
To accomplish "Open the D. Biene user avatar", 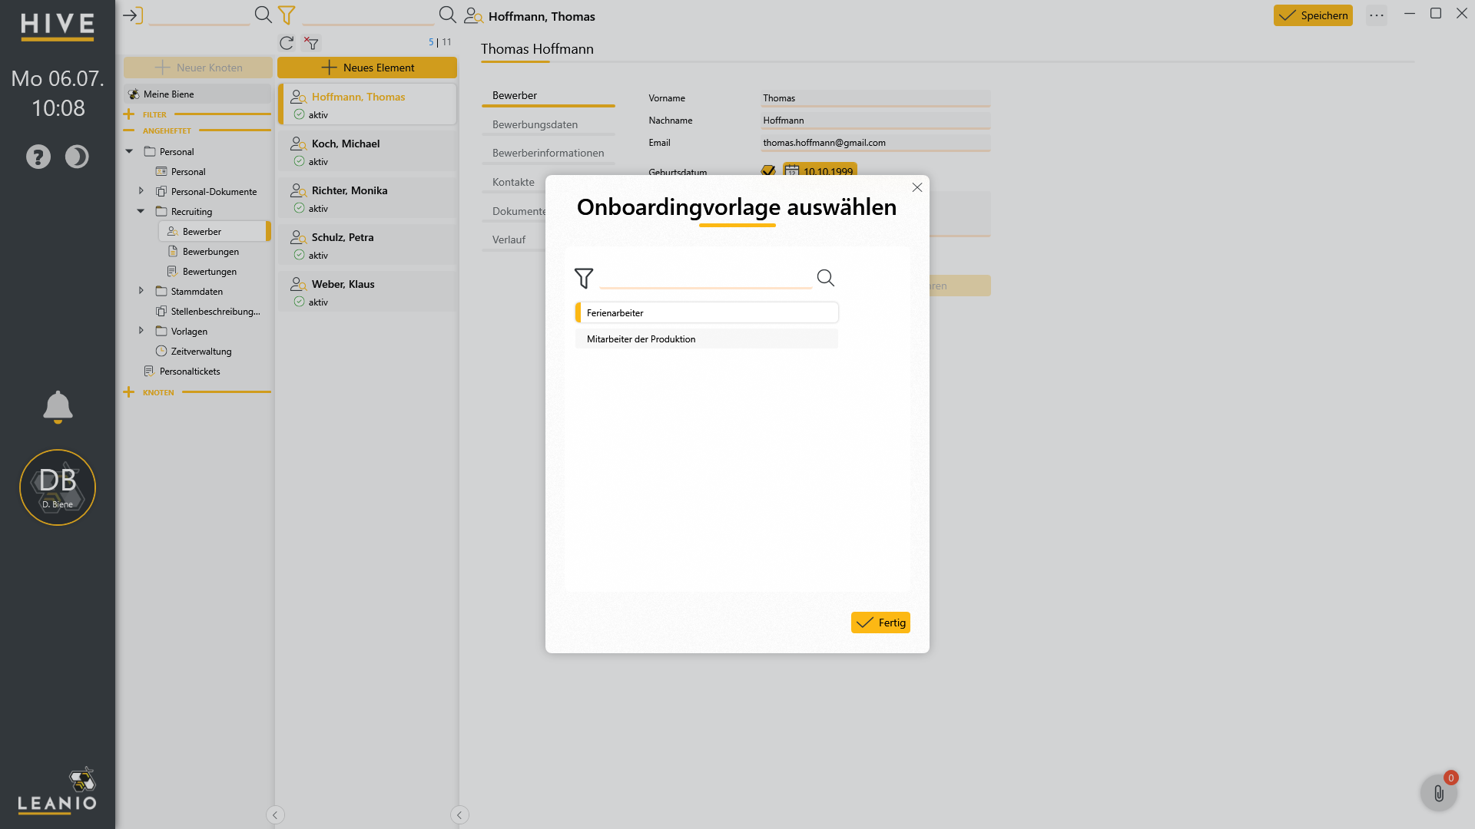I will pyautogui.click(x=58, y=487).
